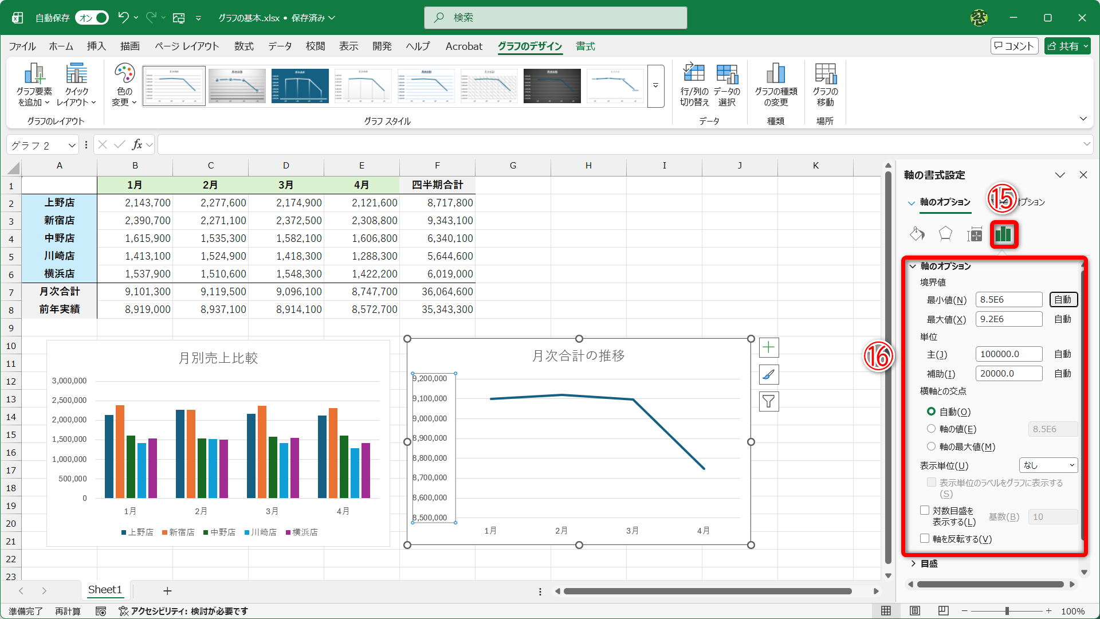This screenshot has height=619, width=1100.
Task: Click the 自動 button for minimum value
Action: pyautogui.click(x=1063, y=300)
